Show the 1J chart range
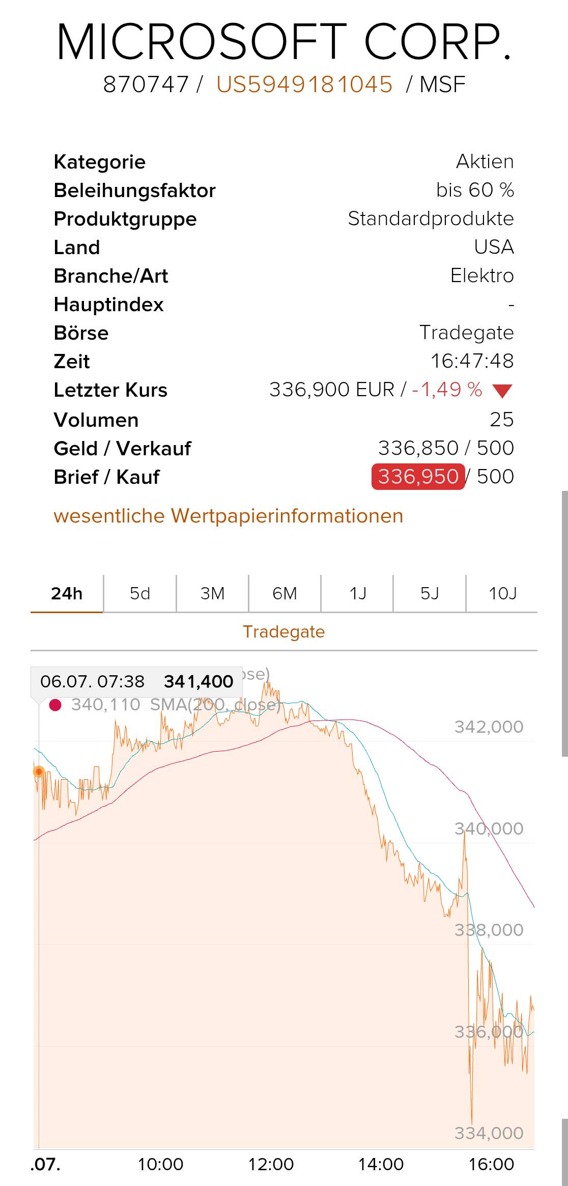Image resolution: width=568 pixels, height=1186 pixels. click(357, 593)
